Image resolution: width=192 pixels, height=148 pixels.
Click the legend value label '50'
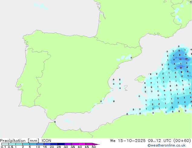click(94, 147)
